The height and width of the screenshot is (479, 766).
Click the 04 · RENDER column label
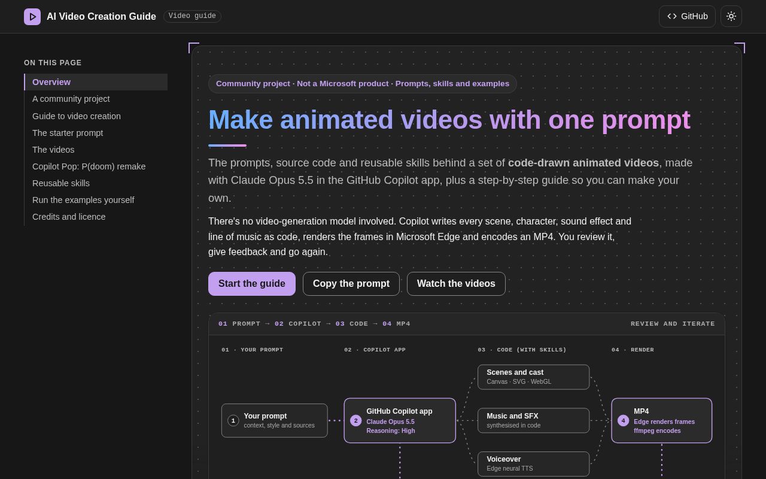(633, 350)
